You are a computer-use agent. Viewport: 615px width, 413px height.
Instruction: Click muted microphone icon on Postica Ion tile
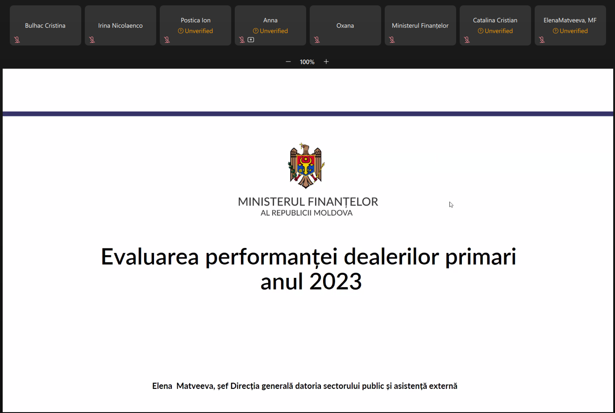[x=167, y=40]
